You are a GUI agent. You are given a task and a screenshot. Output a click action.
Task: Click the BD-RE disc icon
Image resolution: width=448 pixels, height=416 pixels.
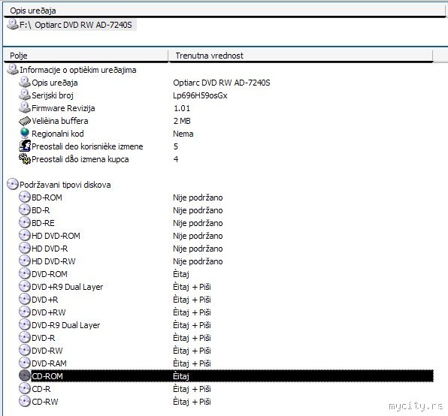click(x=25, y=222)
